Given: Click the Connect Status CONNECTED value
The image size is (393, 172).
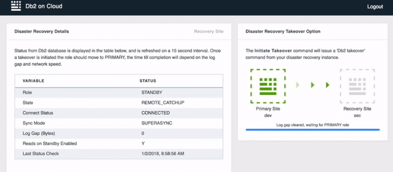Looking at the screenshot, I should [x=155, y=113].
